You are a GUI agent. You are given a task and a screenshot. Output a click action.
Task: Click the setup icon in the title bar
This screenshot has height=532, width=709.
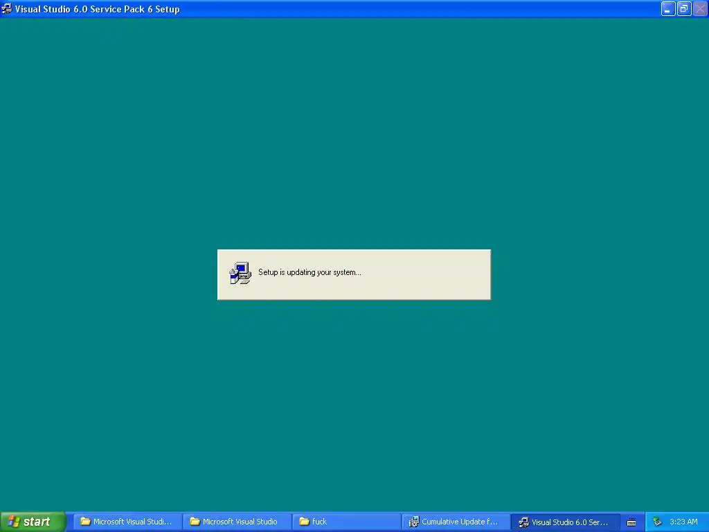[7, 8]
